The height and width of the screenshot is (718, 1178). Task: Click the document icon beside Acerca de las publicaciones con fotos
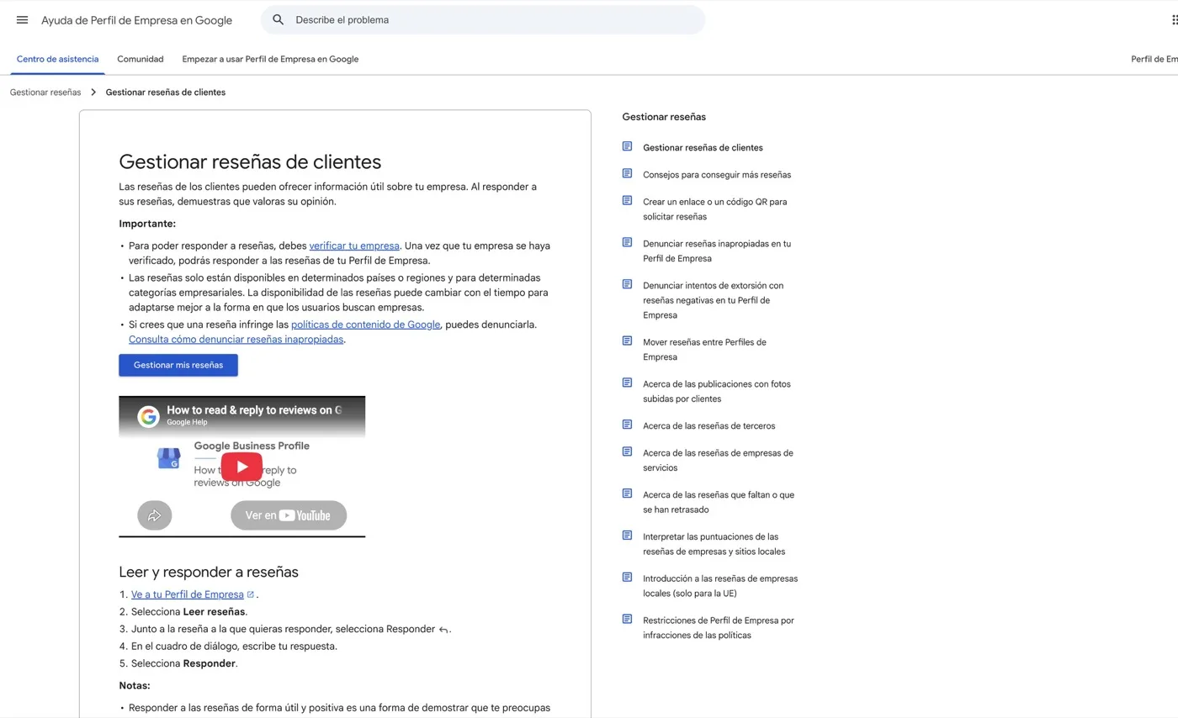(627, 383)
